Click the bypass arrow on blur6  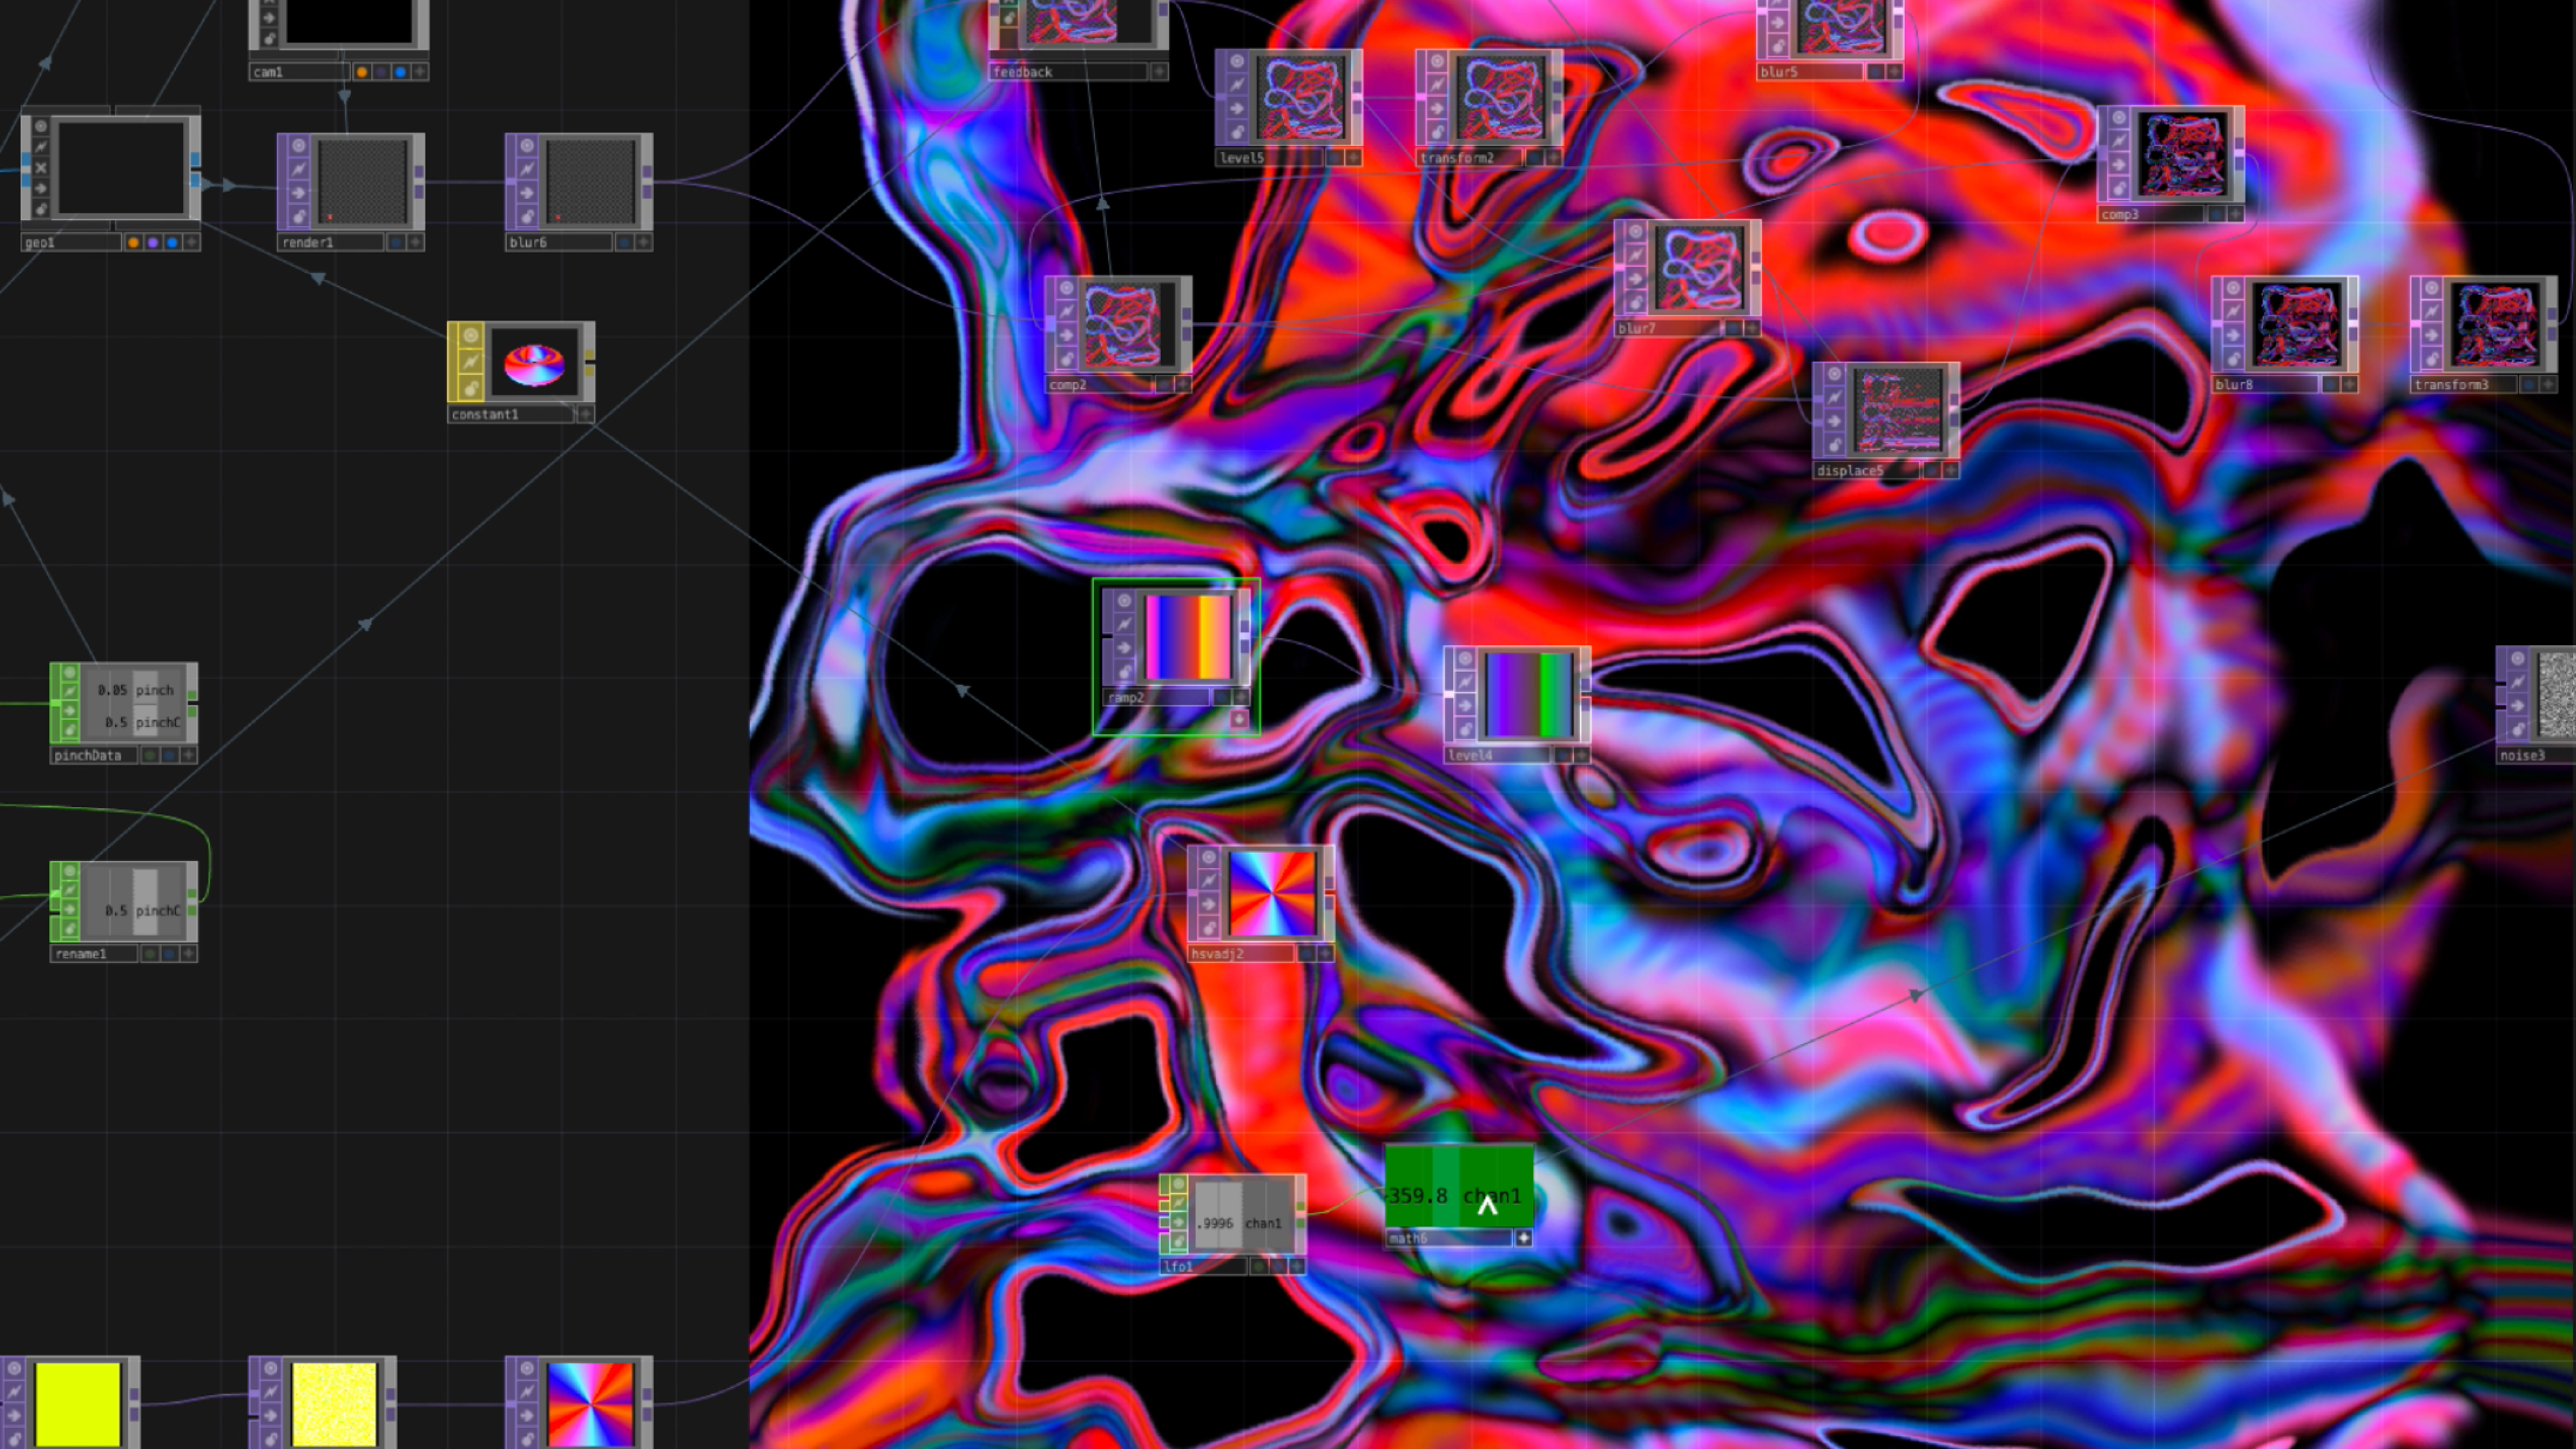[x=527, y=193]
